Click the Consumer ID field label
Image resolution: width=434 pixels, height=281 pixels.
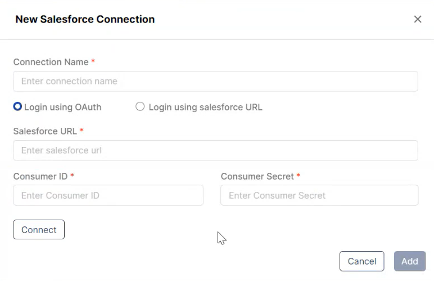pos(40,176)
